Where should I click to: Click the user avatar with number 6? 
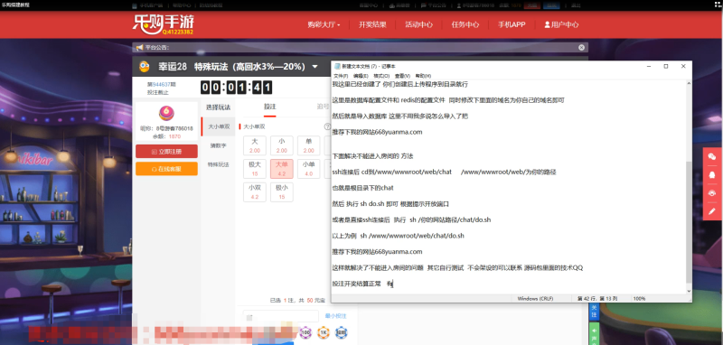[166, 113]
